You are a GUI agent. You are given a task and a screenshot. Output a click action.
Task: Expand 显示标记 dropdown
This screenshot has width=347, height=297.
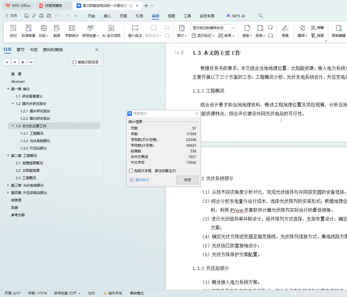(203, 36)
